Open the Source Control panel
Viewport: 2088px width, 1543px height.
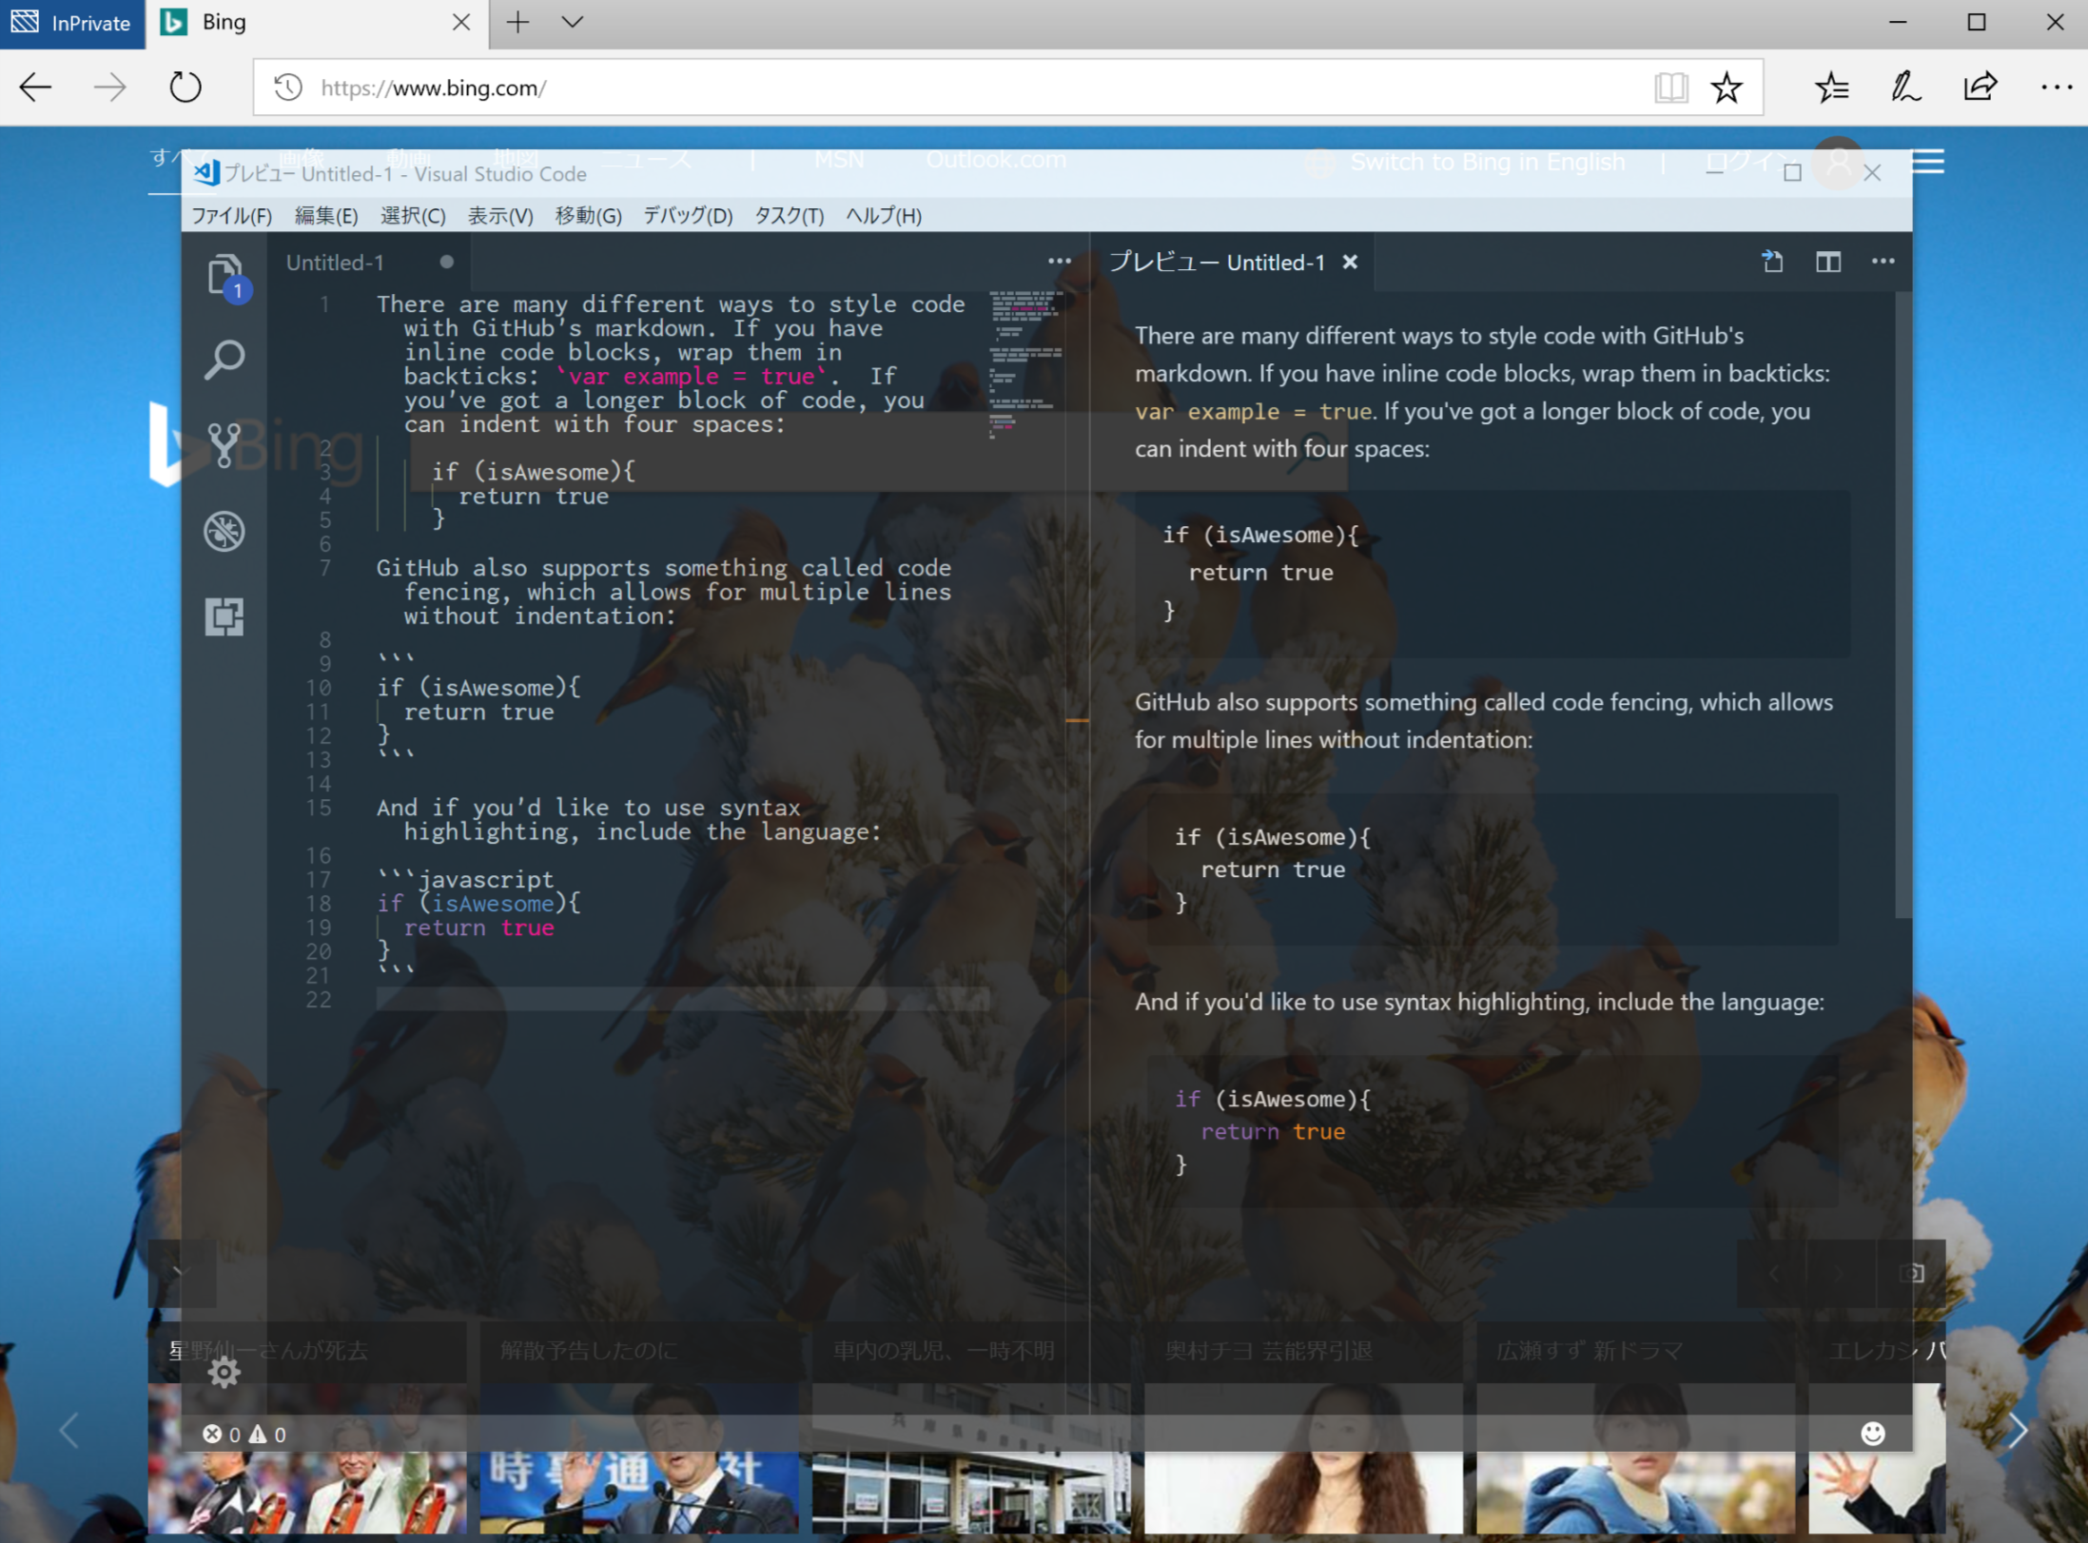[x=224, y=445]
